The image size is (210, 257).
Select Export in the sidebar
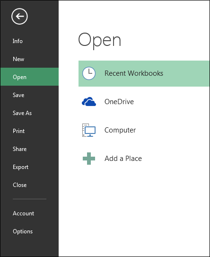20,167
